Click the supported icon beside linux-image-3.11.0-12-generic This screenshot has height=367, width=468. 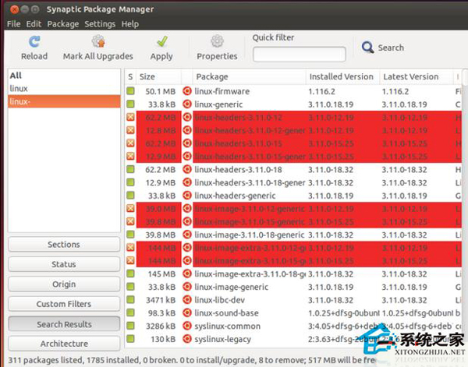[187, 208]
